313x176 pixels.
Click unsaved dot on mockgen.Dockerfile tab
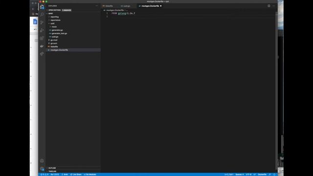coord(161,6)
